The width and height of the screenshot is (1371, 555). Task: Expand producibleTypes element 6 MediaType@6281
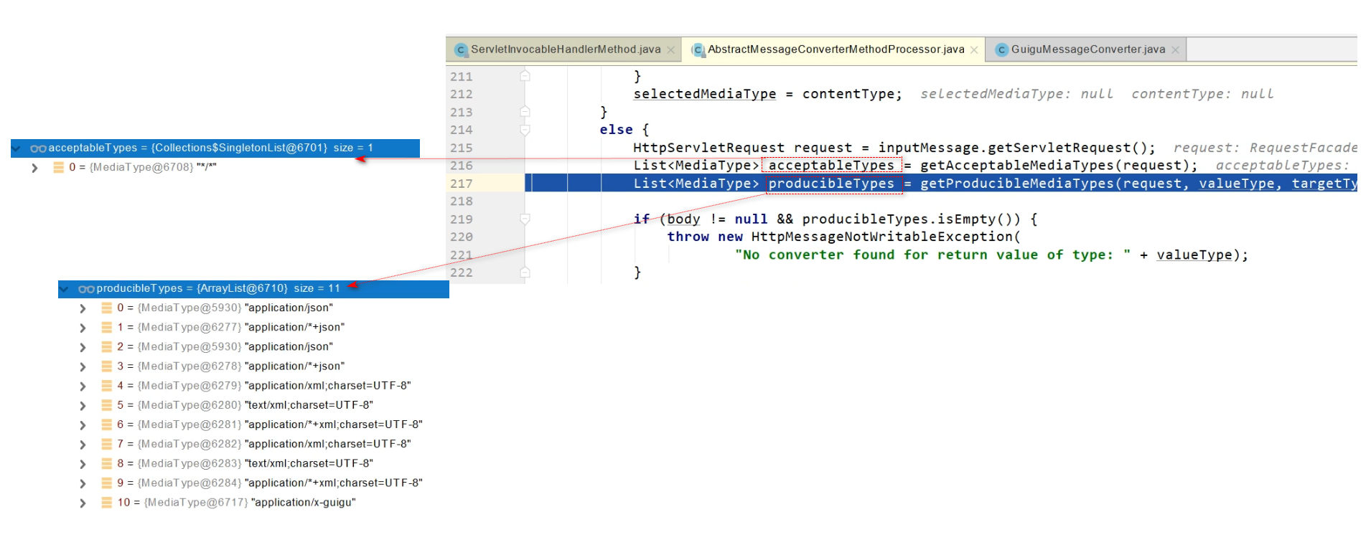pos(83,425)
